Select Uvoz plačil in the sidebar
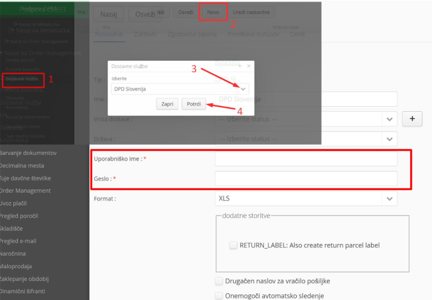This screenshot has height=300, width=432. point(13,203)
